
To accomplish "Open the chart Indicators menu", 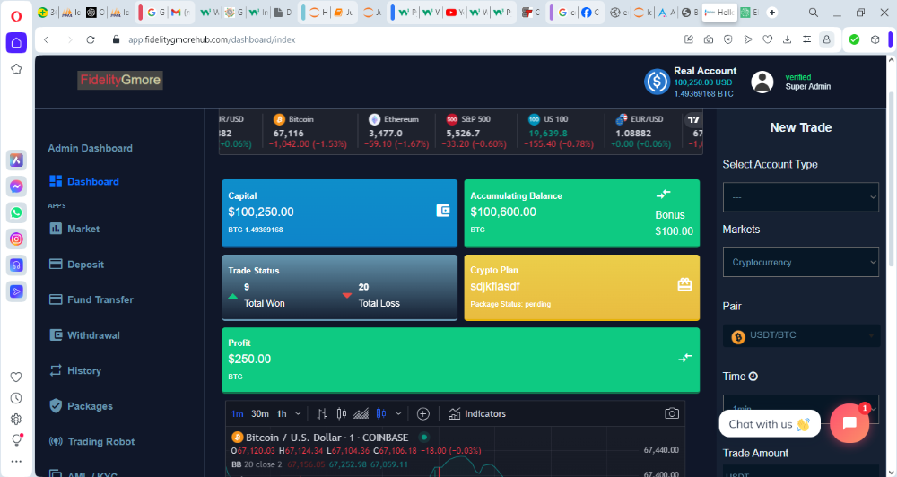I will click(476, 413).
